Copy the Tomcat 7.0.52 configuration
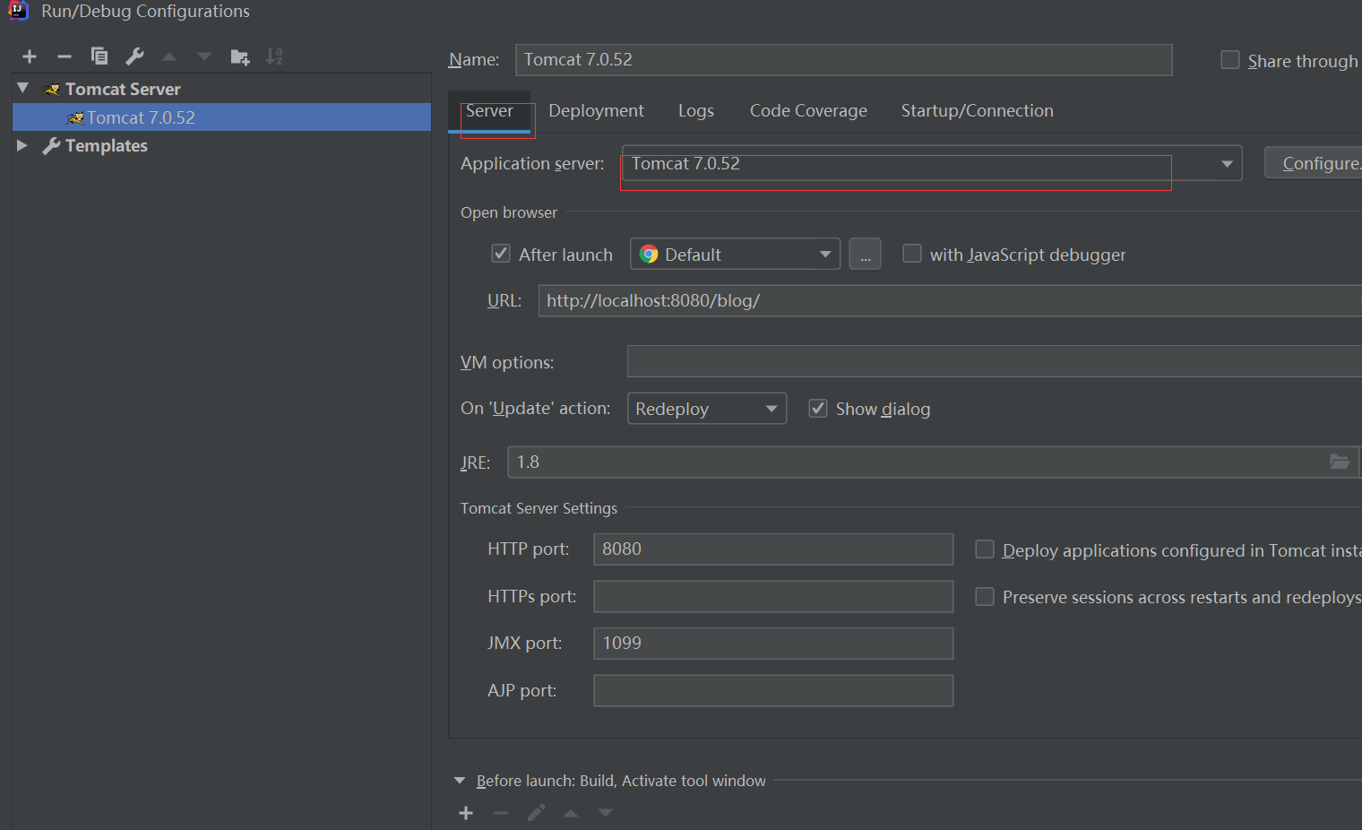The width and height of the screenshot is (1362, 830). click(99, 56)
